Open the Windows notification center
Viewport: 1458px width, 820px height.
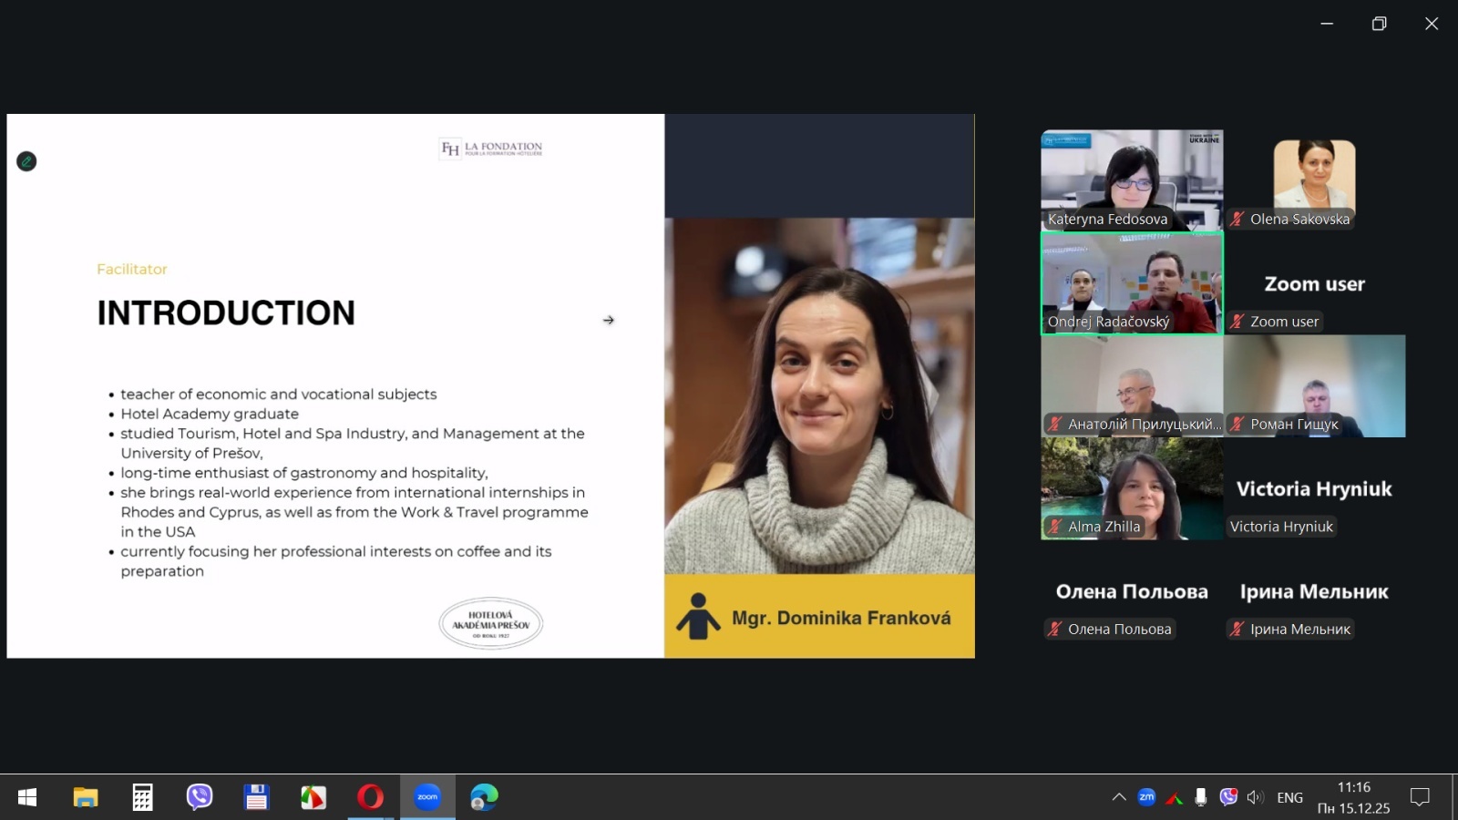1420,797
